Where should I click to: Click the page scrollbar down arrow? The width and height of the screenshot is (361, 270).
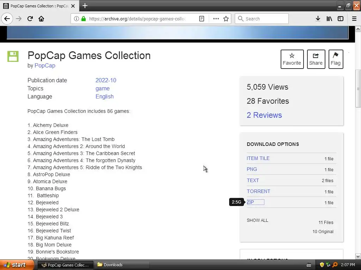[358, 256]
